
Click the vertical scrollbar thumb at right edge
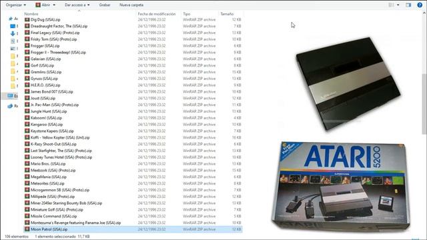coord(424,103)
